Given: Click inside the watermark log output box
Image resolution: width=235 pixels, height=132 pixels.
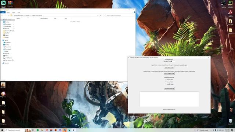Looking at the screenshot, I should 169,99.
